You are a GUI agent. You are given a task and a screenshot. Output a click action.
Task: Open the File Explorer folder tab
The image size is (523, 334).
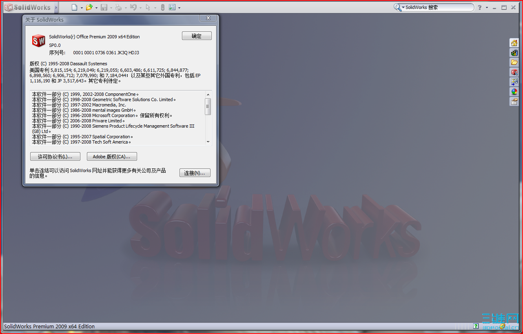(x=514, y=62)
